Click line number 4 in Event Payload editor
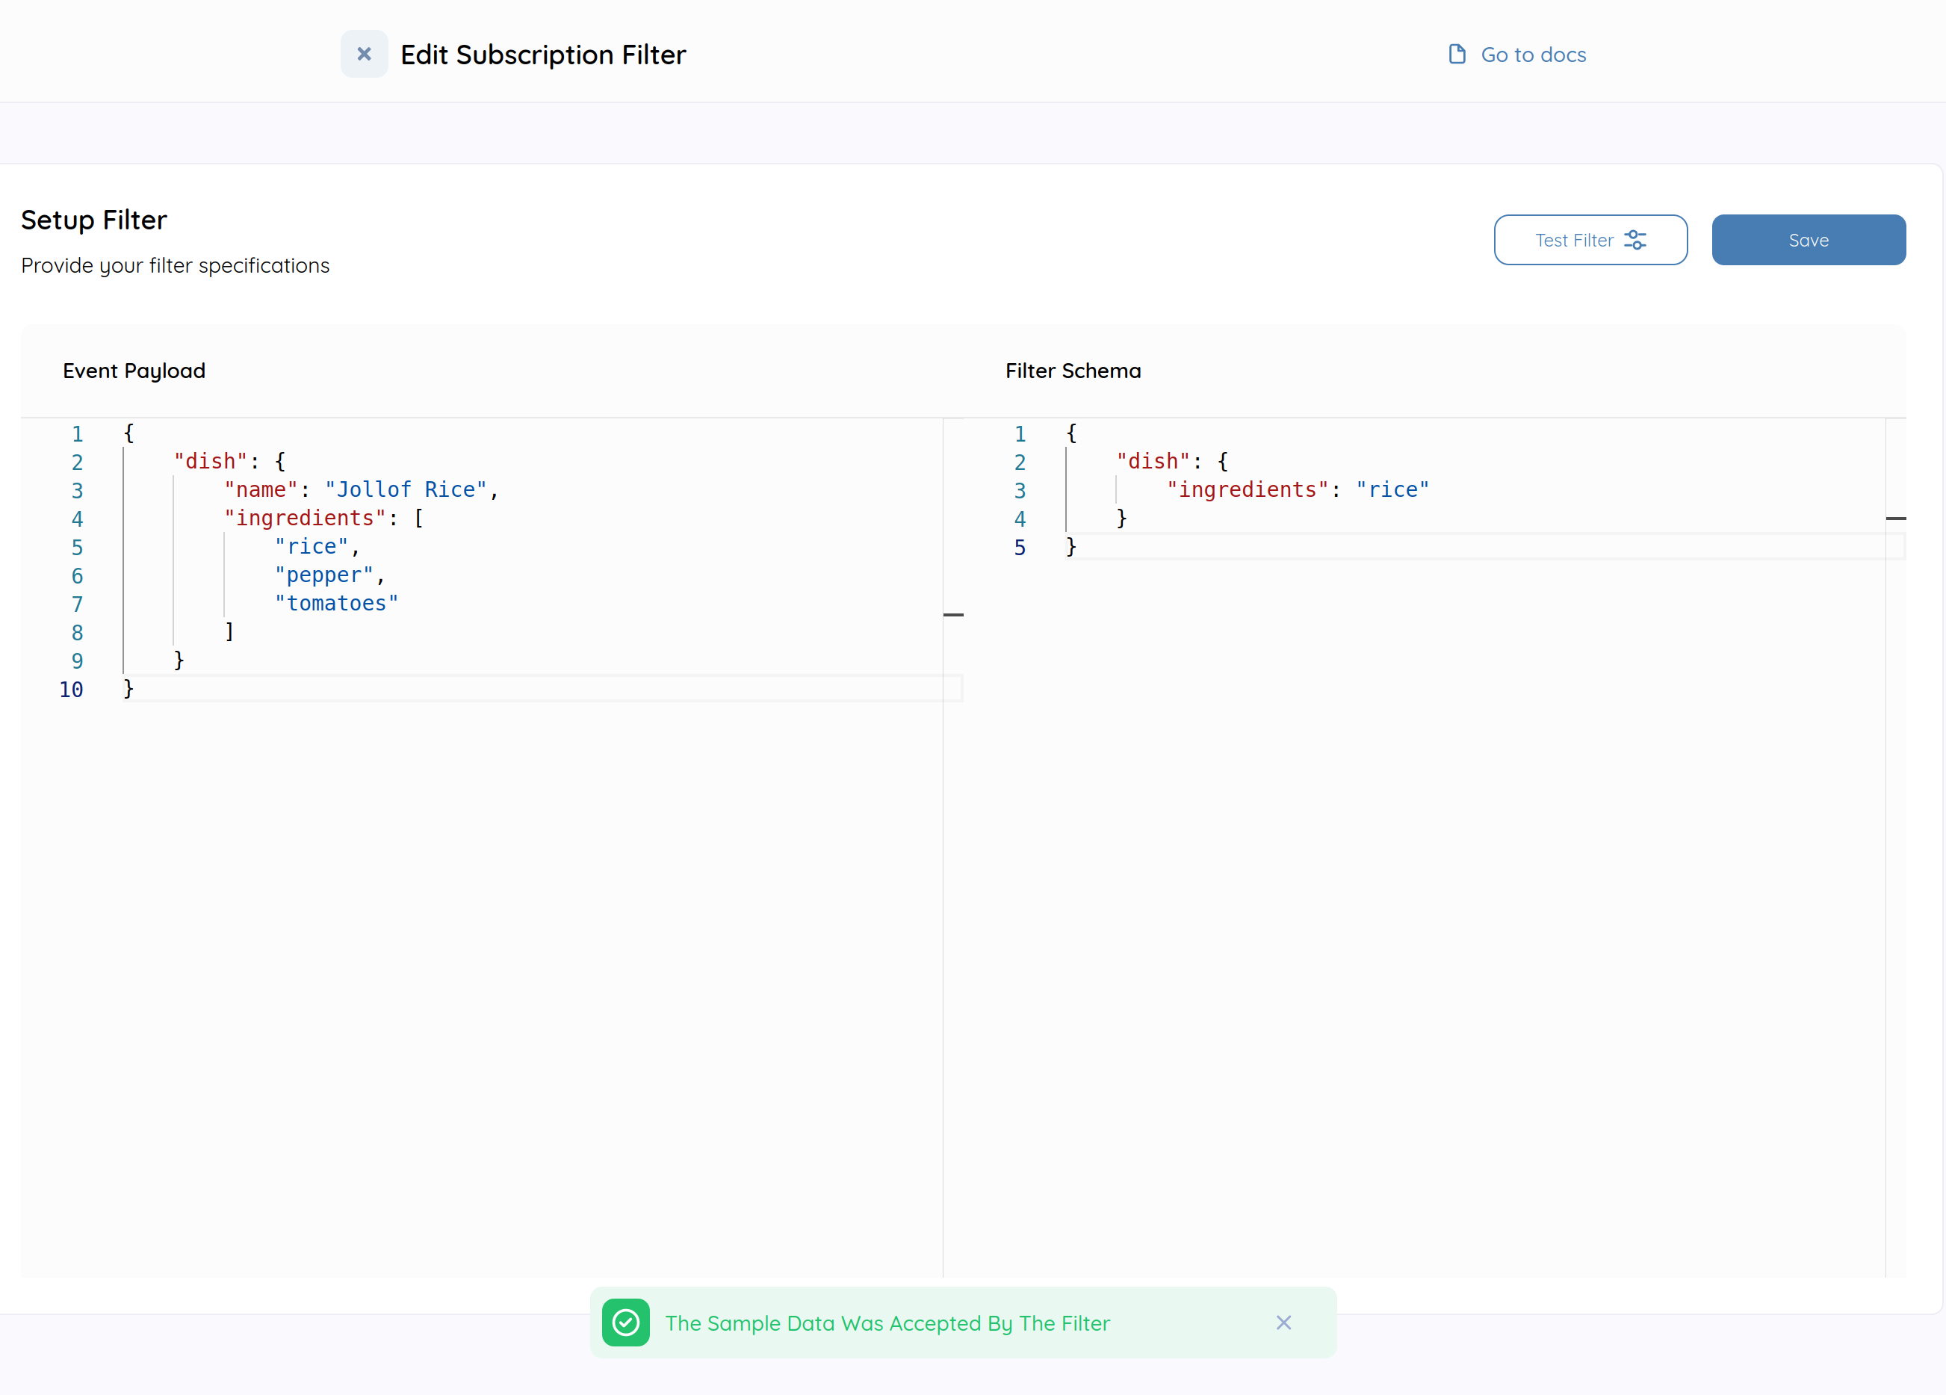The image size is (1946, 1395). pos(77,519)
